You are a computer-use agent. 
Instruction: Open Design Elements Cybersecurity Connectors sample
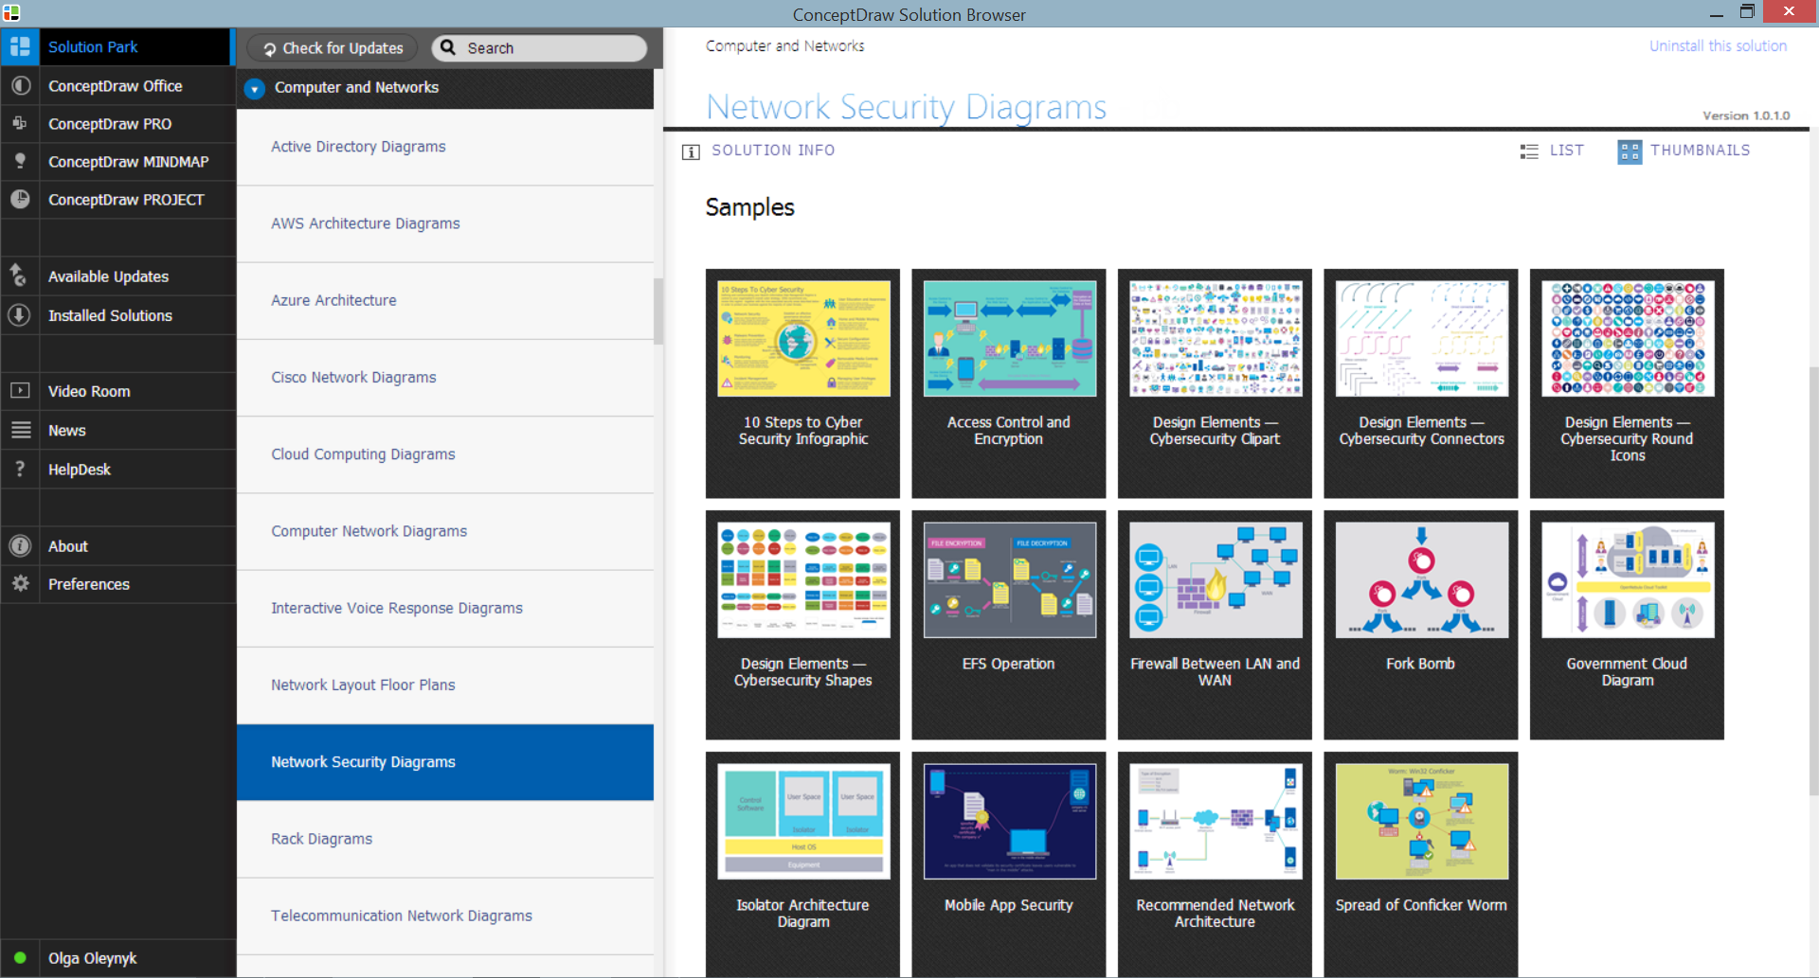[x=1420, y=383]
